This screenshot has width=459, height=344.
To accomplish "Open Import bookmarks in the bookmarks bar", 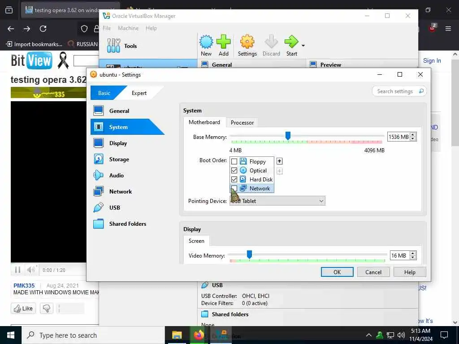I will pyautogui.click(x=34, y=44).
